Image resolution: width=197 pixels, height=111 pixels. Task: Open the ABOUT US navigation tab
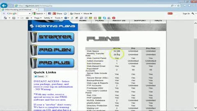119,21
